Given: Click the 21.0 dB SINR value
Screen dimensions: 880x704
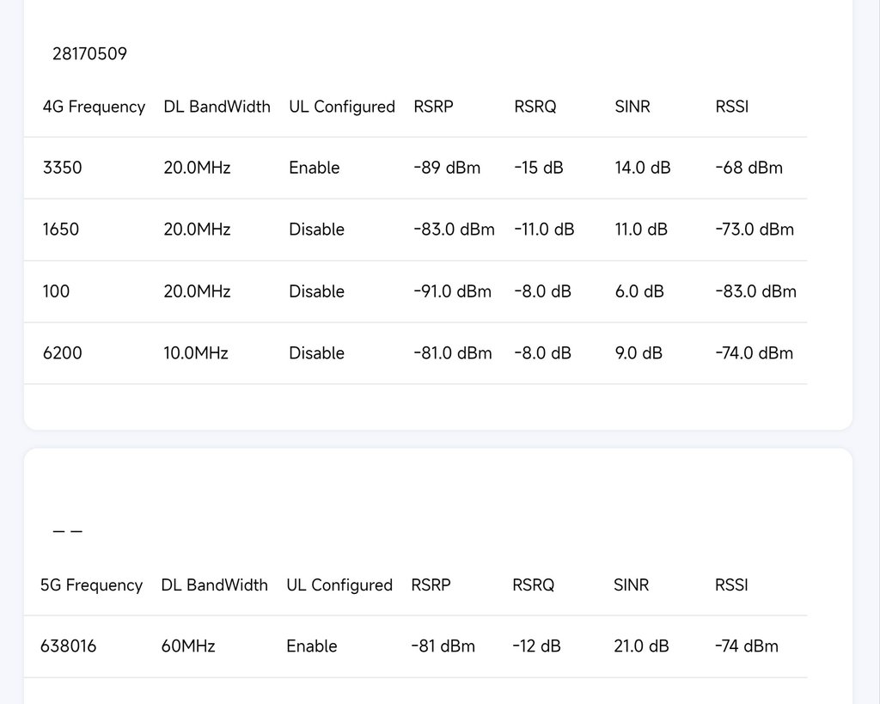Looking at the screenshot, I should [641, 646].
